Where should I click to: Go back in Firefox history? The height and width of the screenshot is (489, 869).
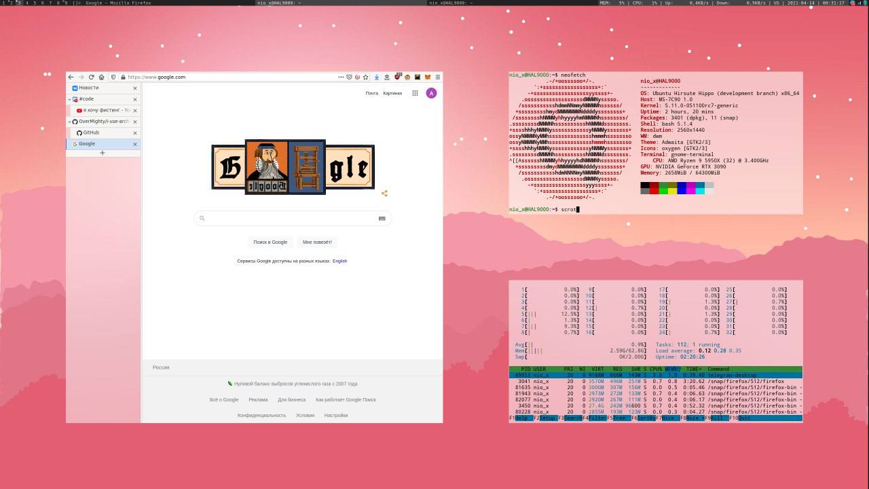click(71, 77)
